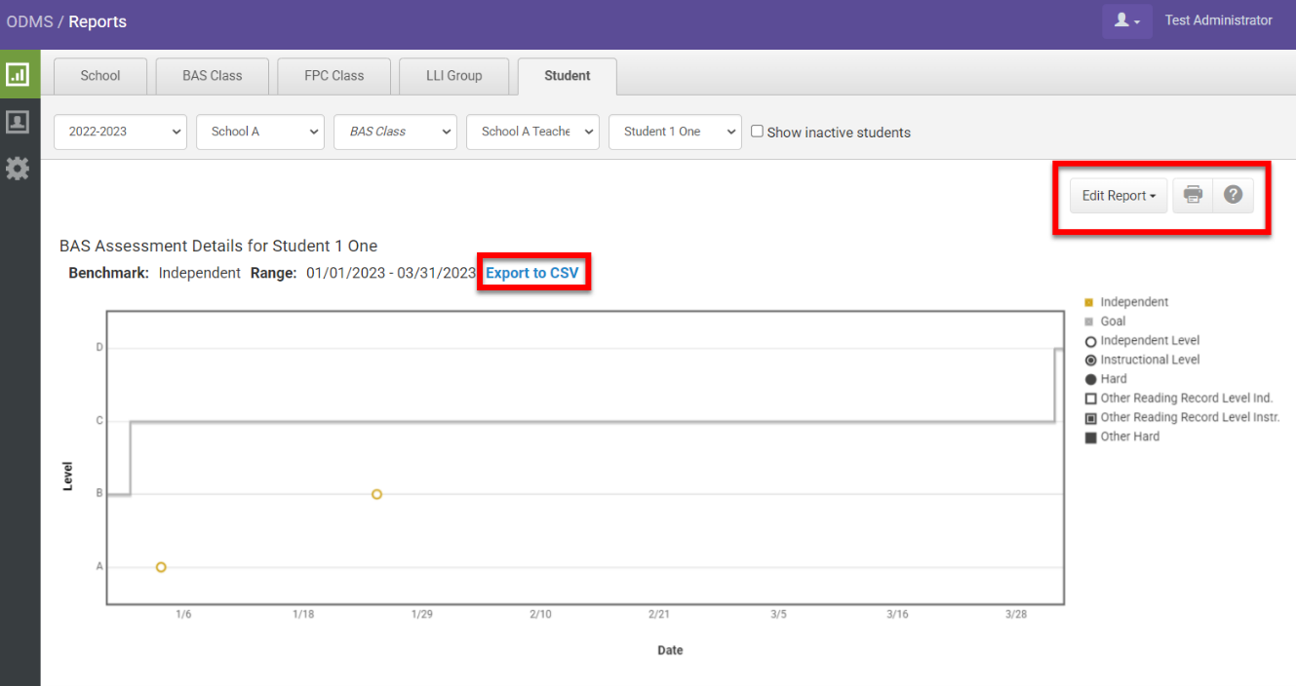This screenshot has height=686, width=1296.
Task: Open the Edit Report button menu
Action: (1118, 196)
